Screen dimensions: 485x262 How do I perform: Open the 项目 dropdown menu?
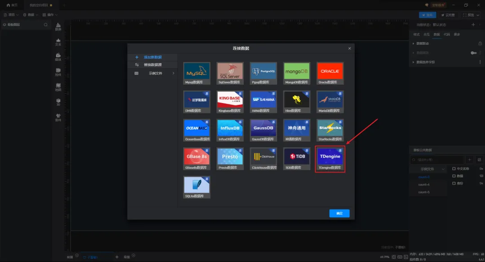pos(11,15)
